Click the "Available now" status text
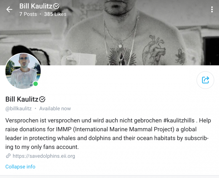The width and height of the screenshot is (219, 178). pyautogui.click(x=55, y=108)
